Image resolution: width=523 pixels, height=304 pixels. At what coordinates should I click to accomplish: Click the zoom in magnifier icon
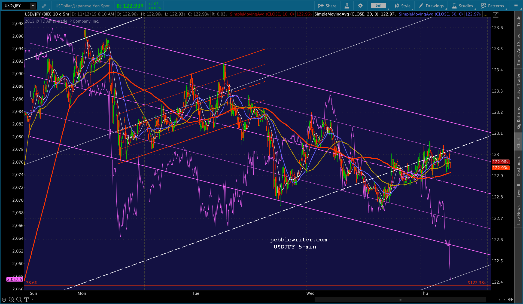click(x=11, y=300)
